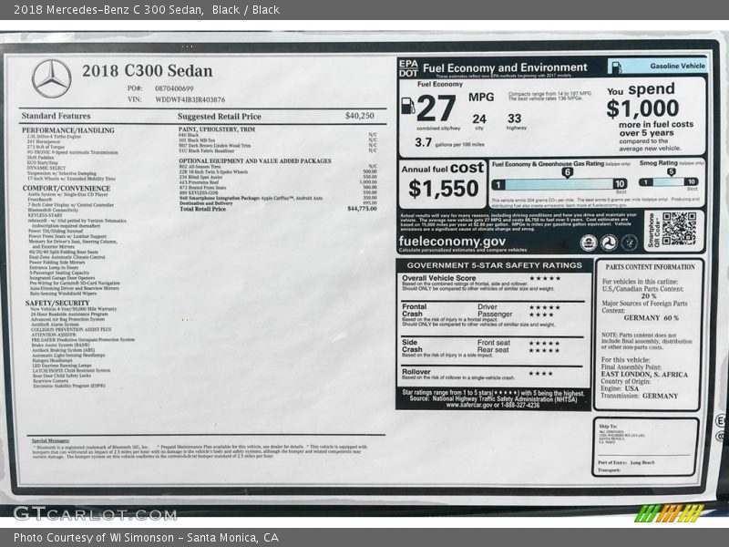Click the gas pump icon beside Gasoline Vehicle

pos(617,67)
